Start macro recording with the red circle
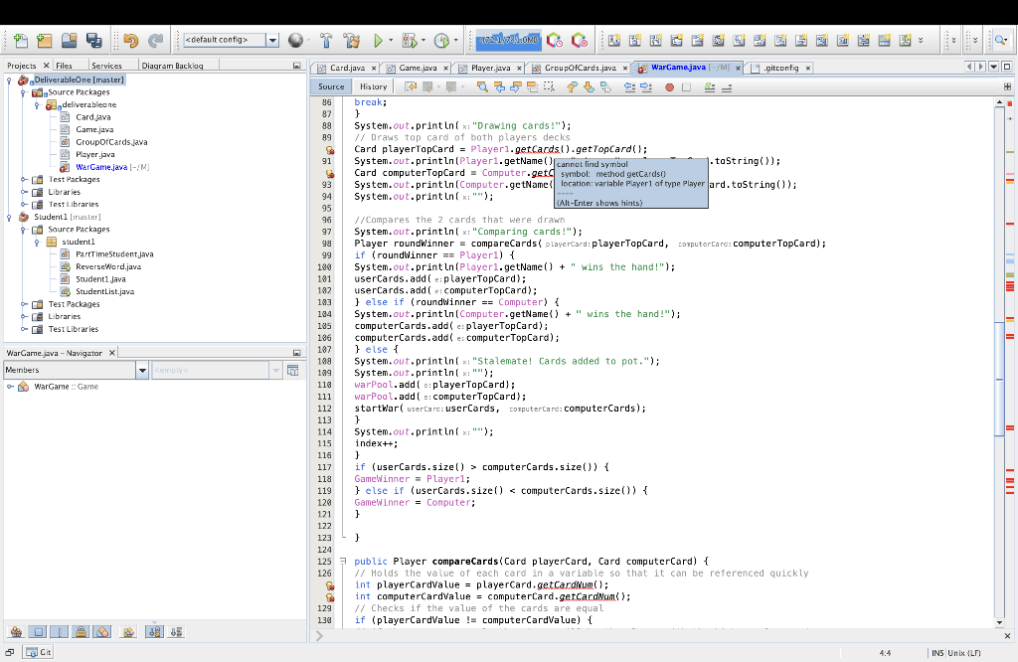The image size is (1018, 662). [x=669, y=86]
